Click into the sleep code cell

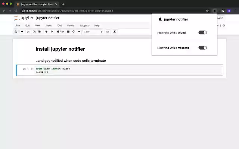[x=128, y=70]
